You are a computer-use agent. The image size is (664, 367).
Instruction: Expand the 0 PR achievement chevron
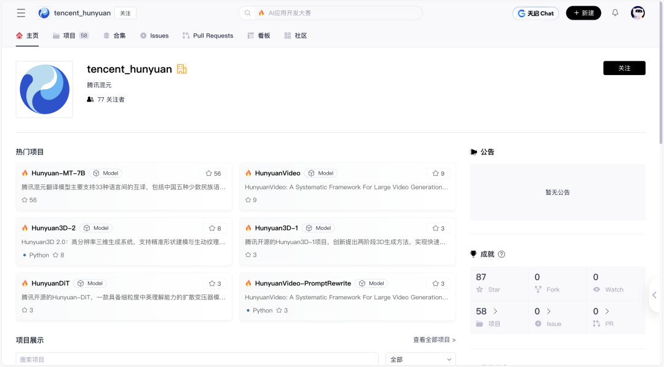tap(607, 311)
